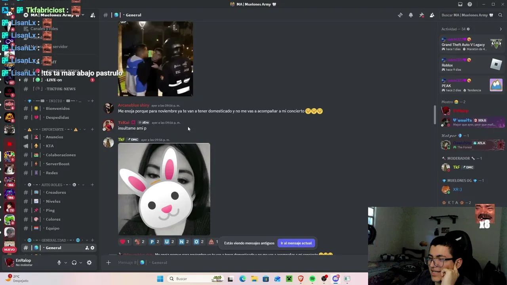Toggle headphones deafen
Viewport: 507px width, 285px height.
click(74, 262)
